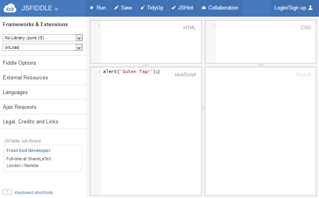Expand Ajax Requests section
Viewport: 319px width, 198px height.
click(43, 107)
